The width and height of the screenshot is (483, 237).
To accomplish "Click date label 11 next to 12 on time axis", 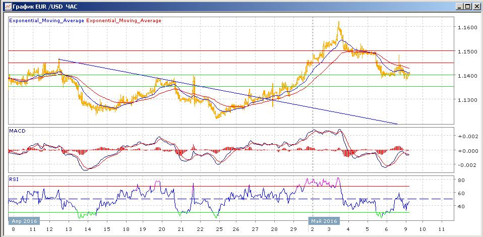I will (33, 229).
